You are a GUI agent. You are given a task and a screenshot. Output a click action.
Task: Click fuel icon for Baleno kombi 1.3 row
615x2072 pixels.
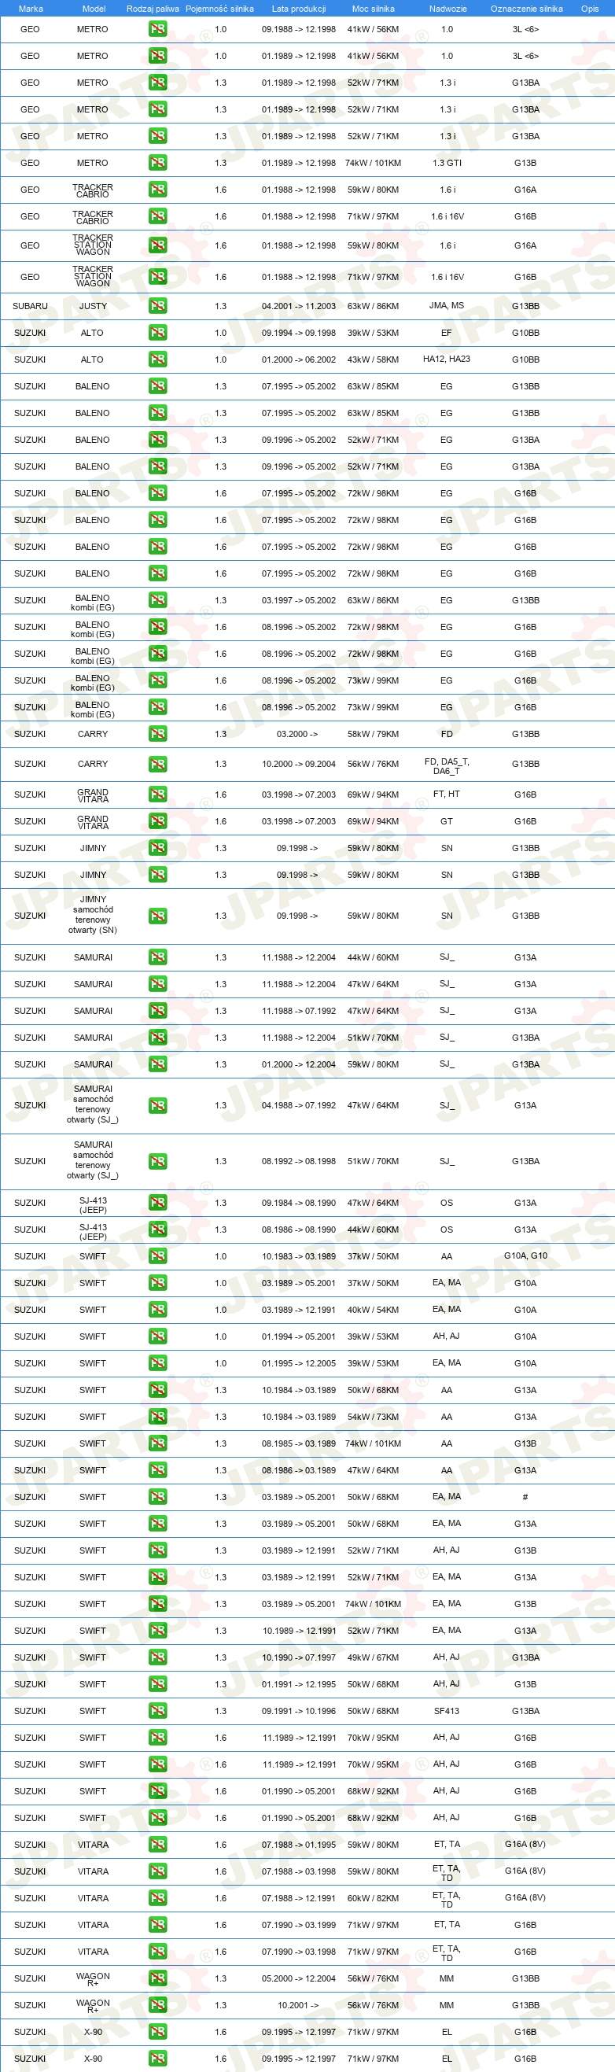point(157,600)
